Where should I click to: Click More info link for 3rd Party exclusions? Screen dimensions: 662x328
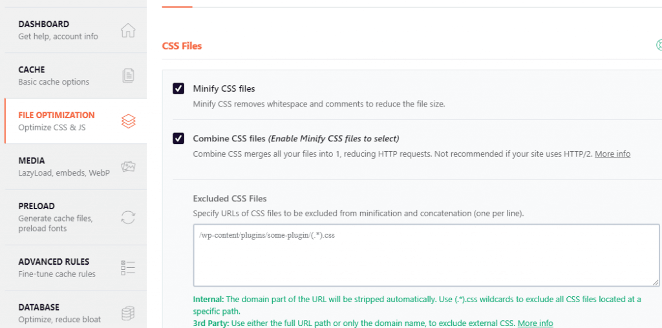click(x=535, y=323)
